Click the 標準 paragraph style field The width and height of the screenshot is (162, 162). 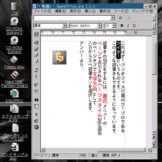(48, 25)
